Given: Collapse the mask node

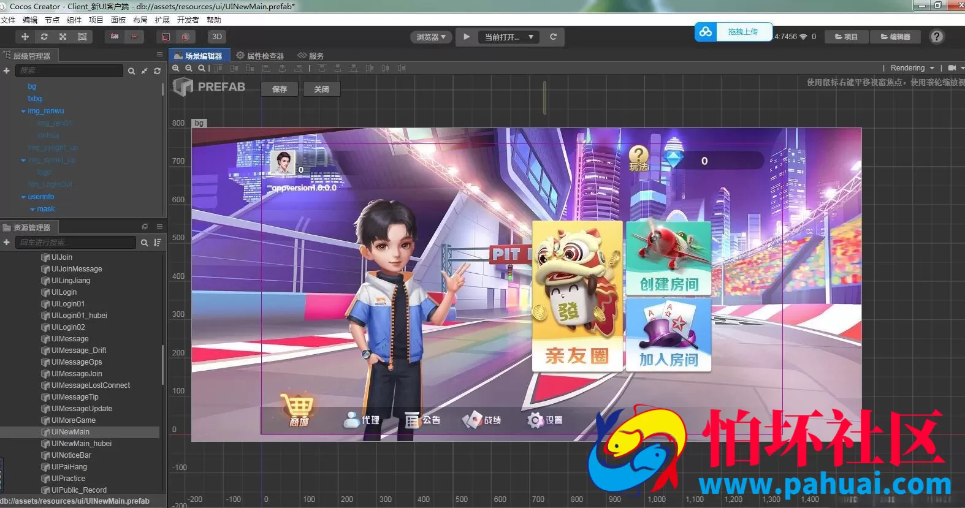Looking at the screenshot, I should coord(32,210).
